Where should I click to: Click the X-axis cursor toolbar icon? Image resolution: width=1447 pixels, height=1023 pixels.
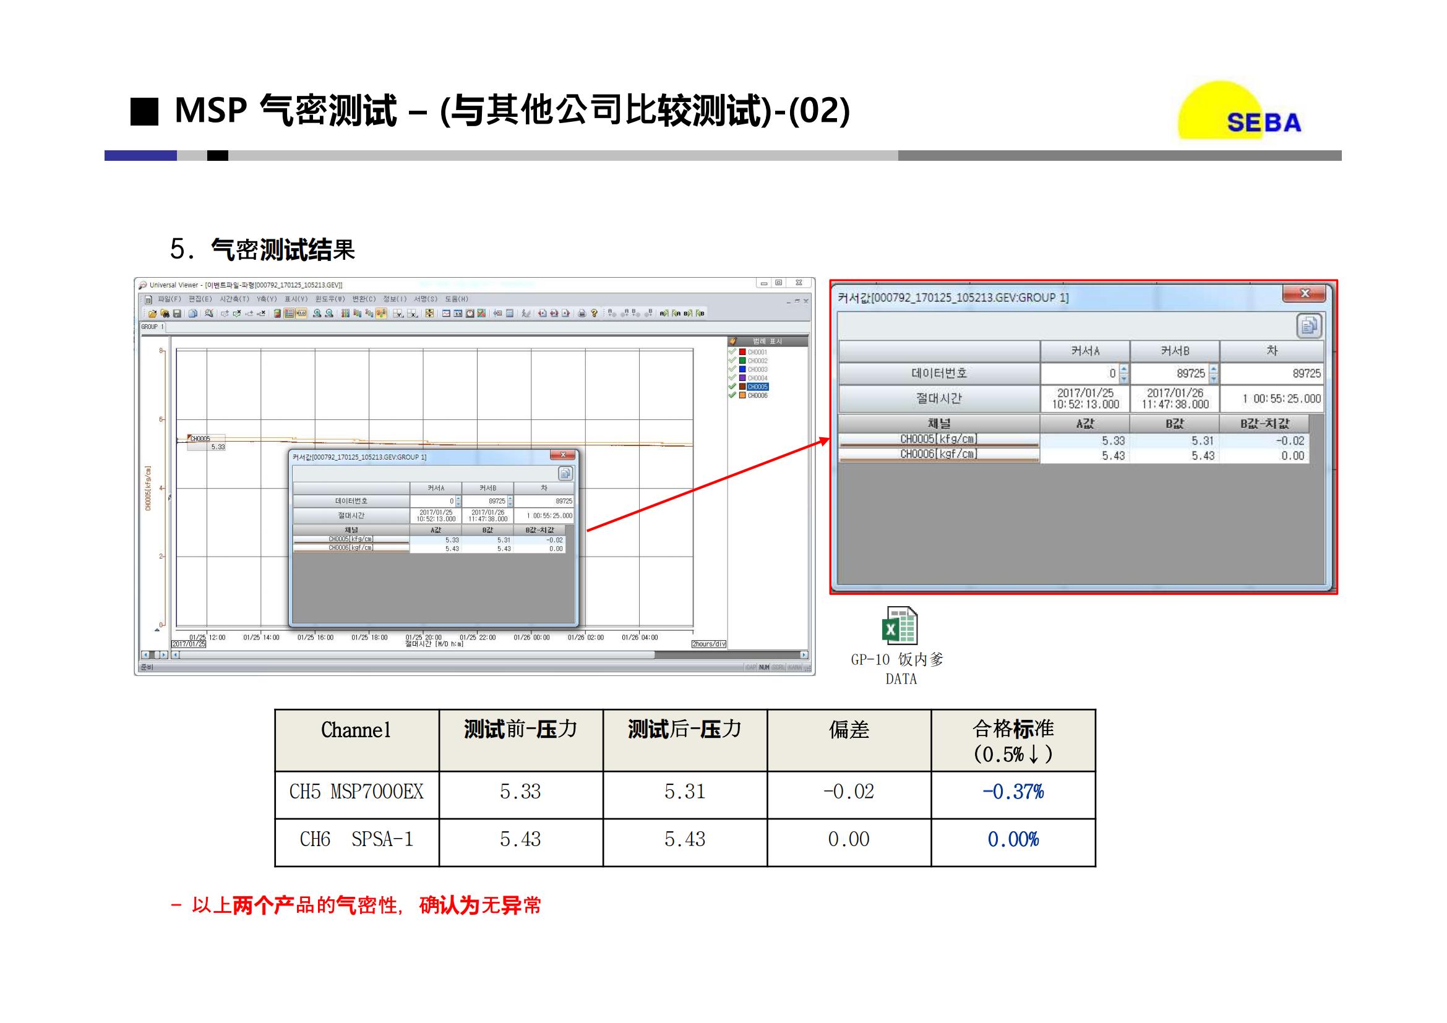[x=413, y=313]
